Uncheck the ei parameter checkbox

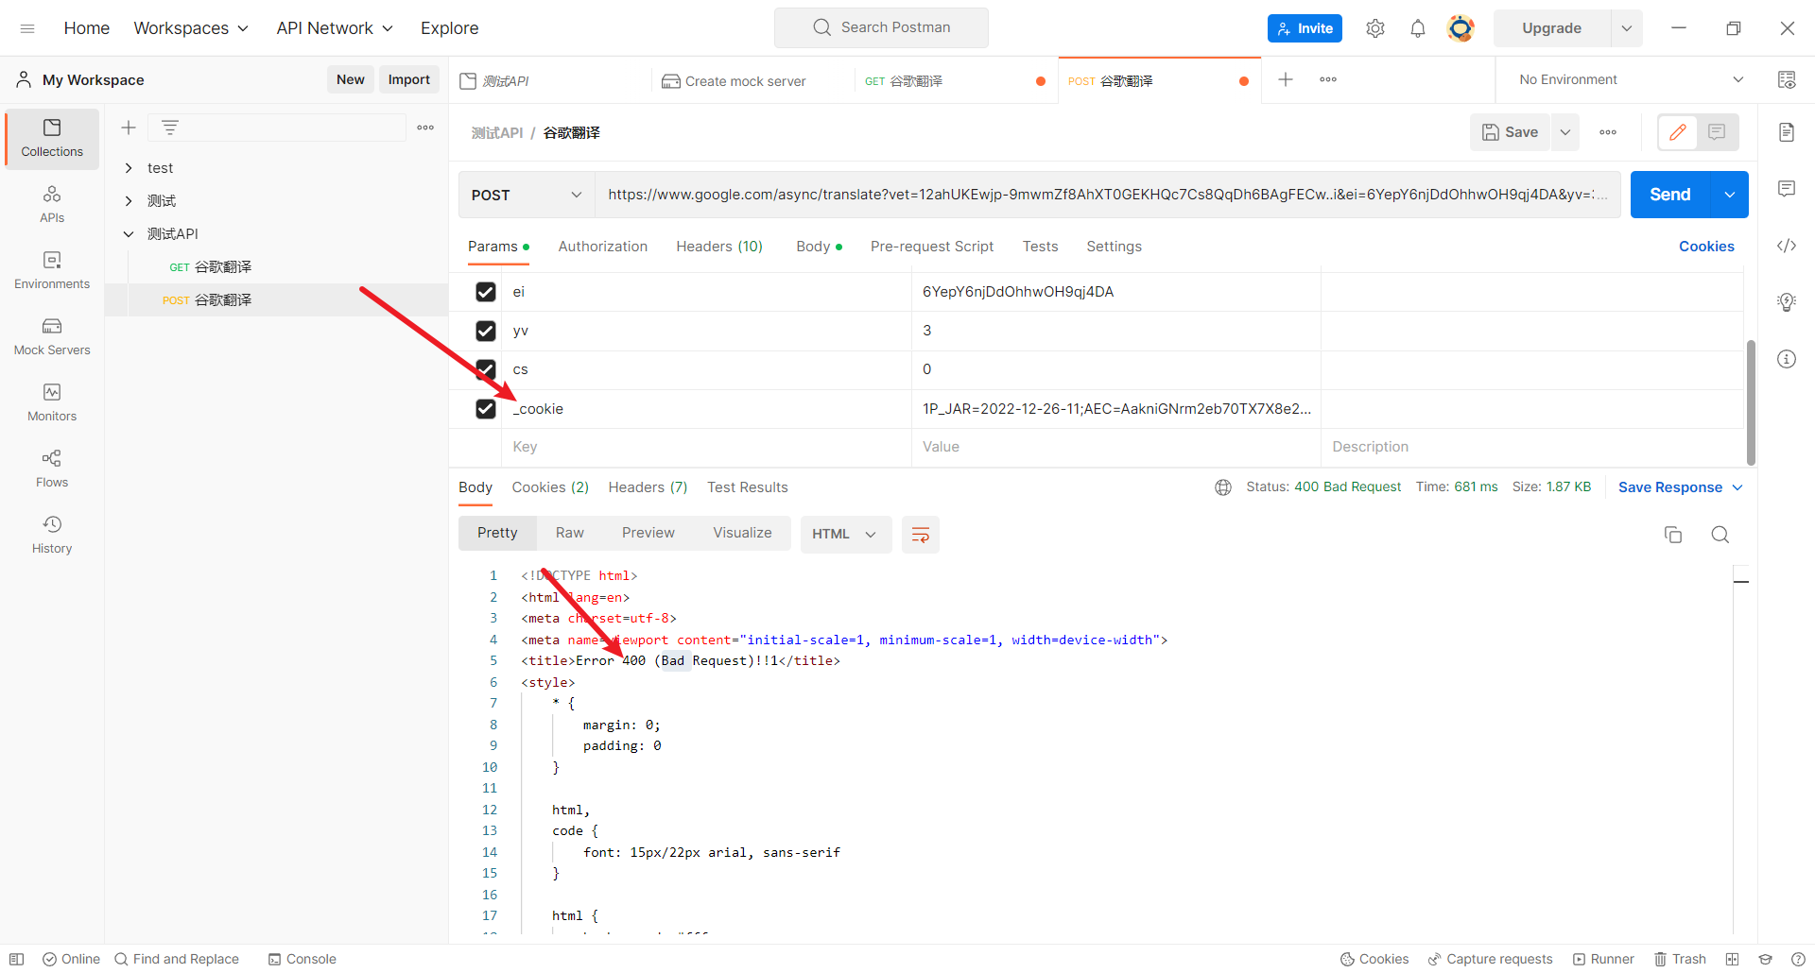(486, 292)
